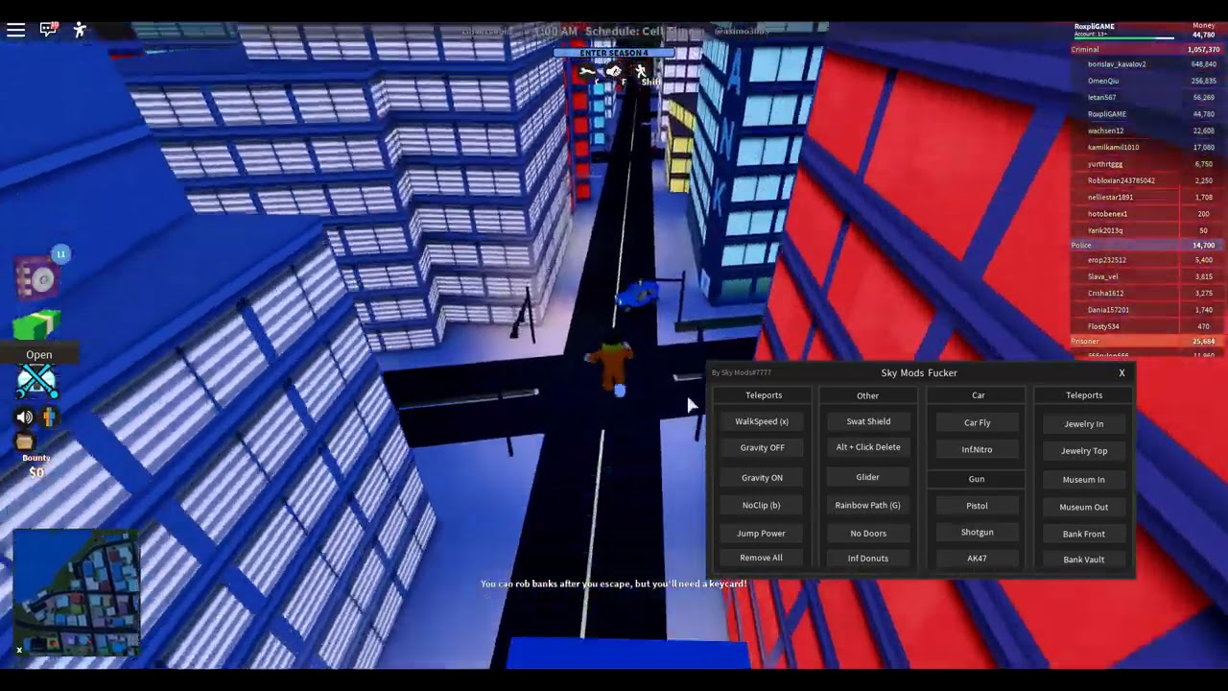Click the Money column header

[x=1203, y=25]
